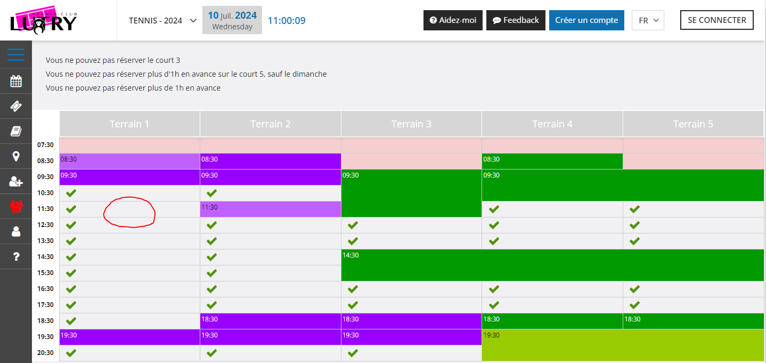766x363 pixels.
Task: Expand the TENNIS - 2024 dropdown
Action: [162, 21]
